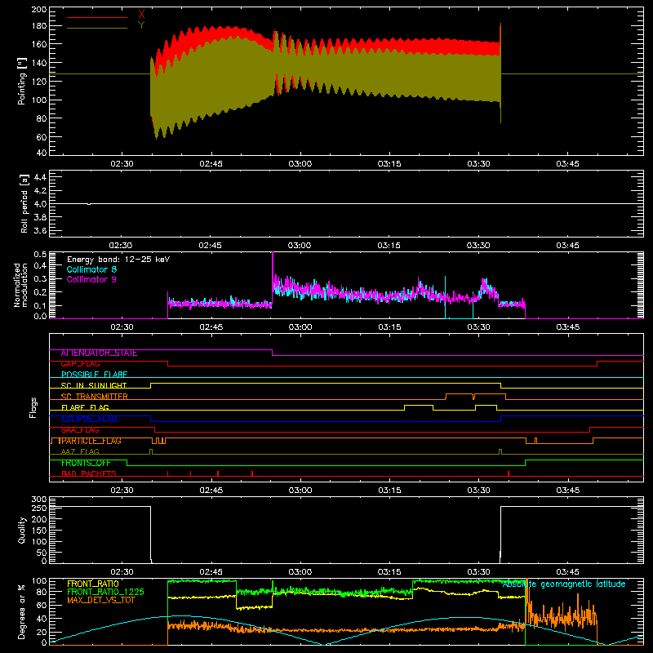Click the 'Energy band: 12-25 keV' annotation
This screenshot has width=653, height=653.
coord(118,260)
